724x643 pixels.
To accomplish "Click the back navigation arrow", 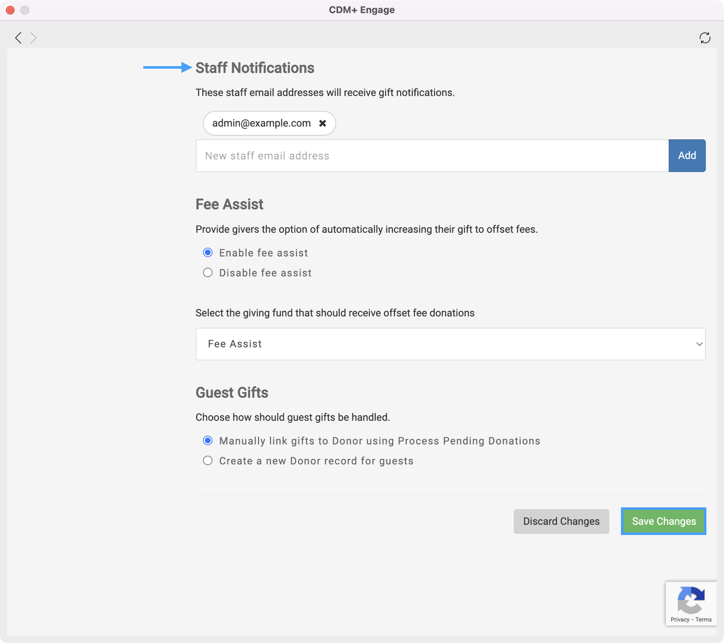I will (18, 38).
